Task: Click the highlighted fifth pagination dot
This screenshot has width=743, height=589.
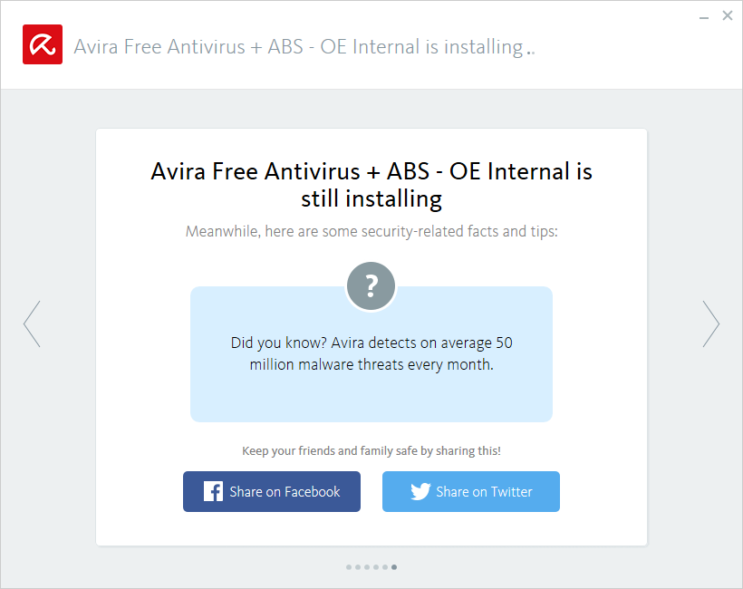Action: click(x=394, y=566)
